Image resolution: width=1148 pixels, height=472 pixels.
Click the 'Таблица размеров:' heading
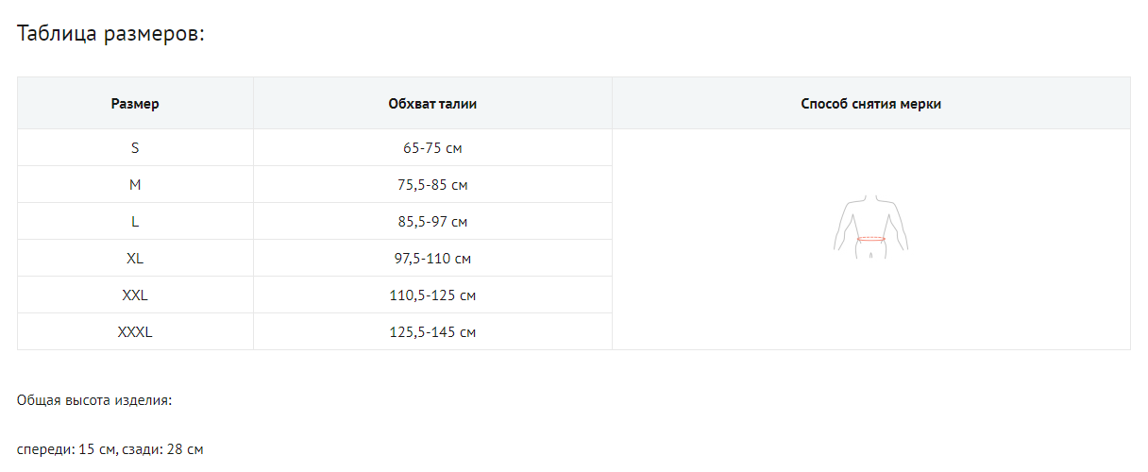111,34
